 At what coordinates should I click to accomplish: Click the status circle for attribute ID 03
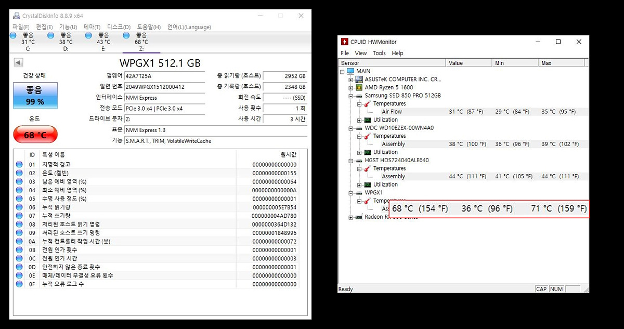click(x=19, y=182)
